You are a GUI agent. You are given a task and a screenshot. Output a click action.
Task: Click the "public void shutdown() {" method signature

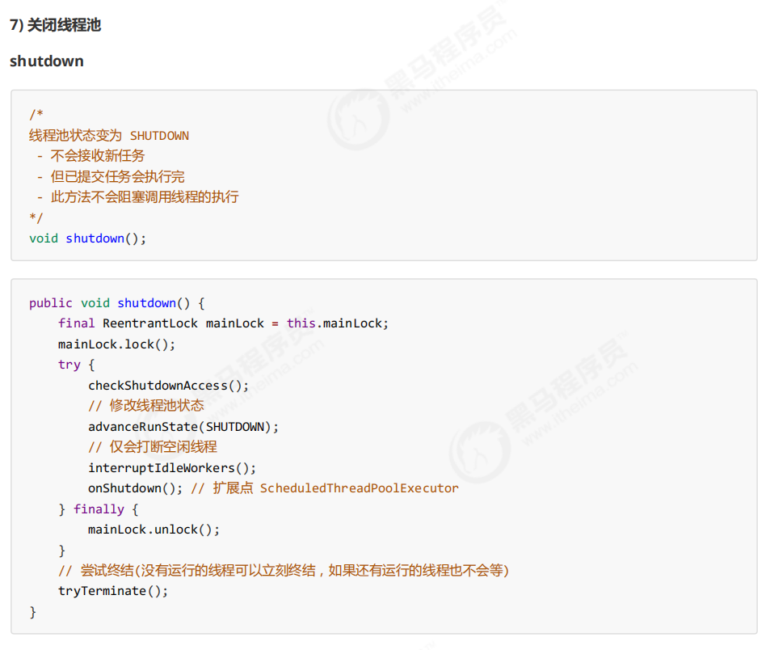tap(117, 303)
